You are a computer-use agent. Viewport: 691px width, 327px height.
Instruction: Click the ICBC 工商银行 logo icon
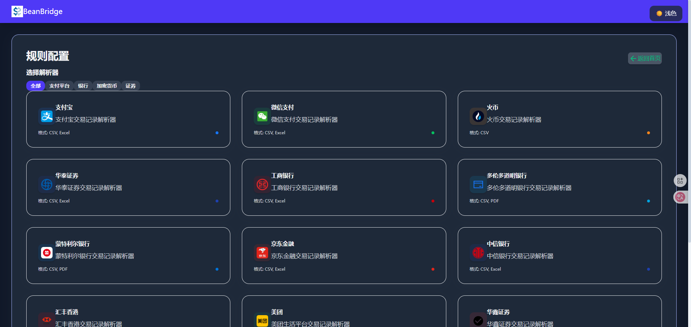pos(262,184)
